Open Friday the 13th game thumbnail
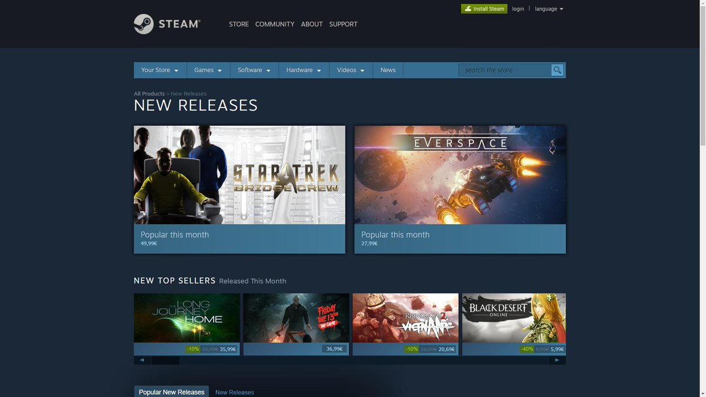The width and height of the screenshot is (706, 397). pos(296,318)
